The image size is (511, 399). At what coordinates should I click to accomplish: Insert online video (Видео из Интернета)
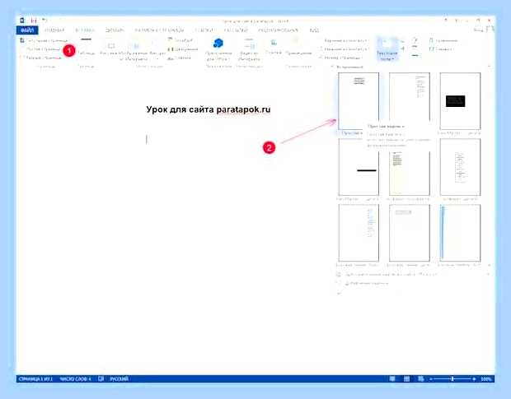point(249,49)
